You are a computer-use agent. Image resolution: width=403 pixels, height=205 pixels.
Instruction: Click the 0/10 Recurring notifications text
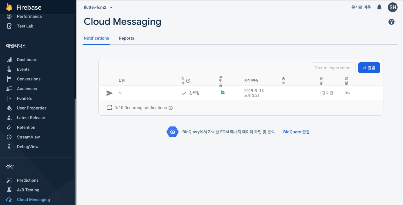(141, 108)
